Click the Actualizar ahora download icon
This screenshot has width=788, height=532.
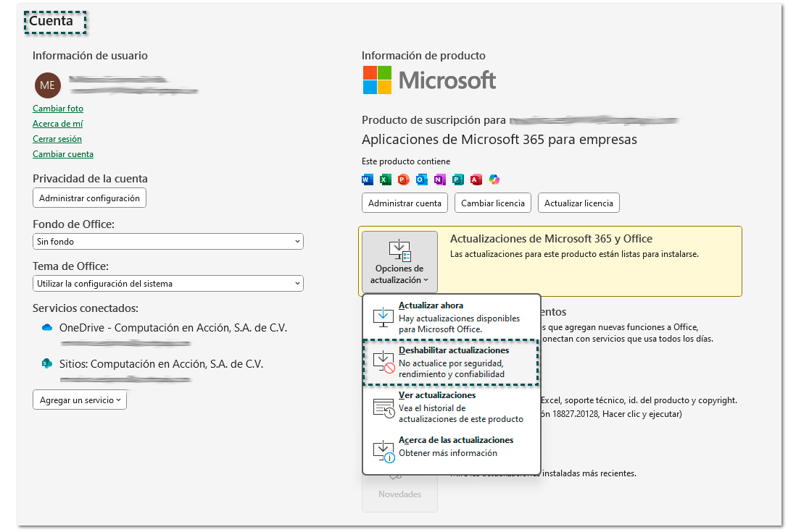[383, 317]
